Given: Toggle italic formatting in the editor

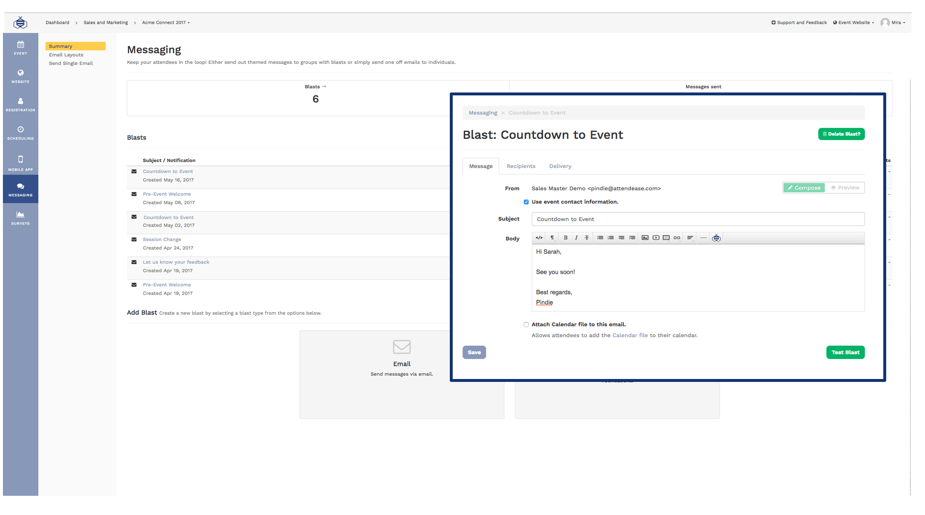Looking at the screenshot, I should click(x=576, y=238).
